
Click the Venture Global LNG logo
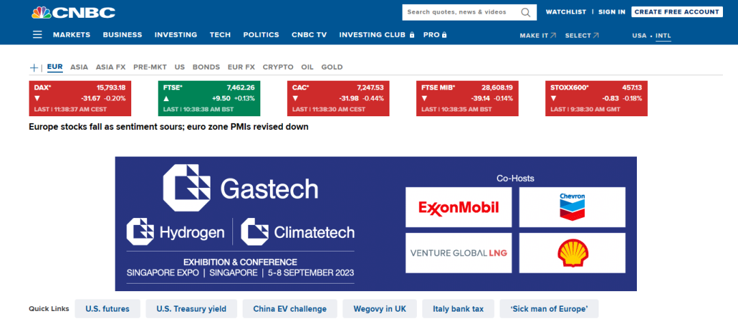(x=459, y=253)
